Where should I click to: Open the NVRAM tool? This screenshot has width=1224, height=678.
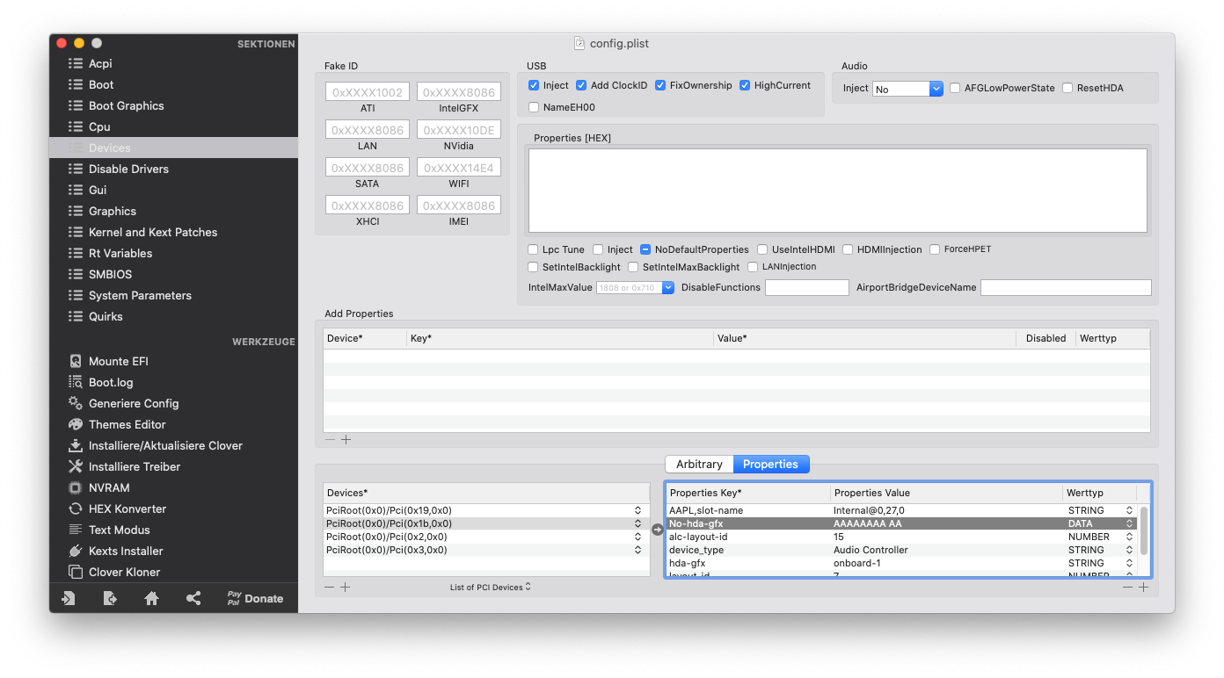[x=110, y=487]
